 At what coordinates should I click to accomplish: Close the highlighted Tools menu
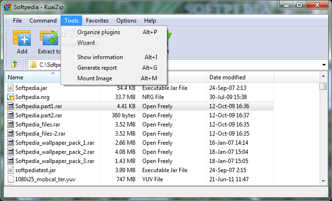pos(72,21)
